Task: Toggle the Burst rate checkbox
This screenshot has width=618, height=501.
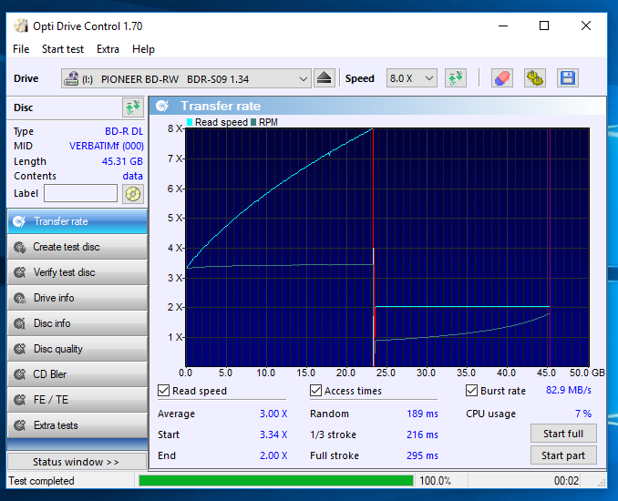Action: click(472, 390)
